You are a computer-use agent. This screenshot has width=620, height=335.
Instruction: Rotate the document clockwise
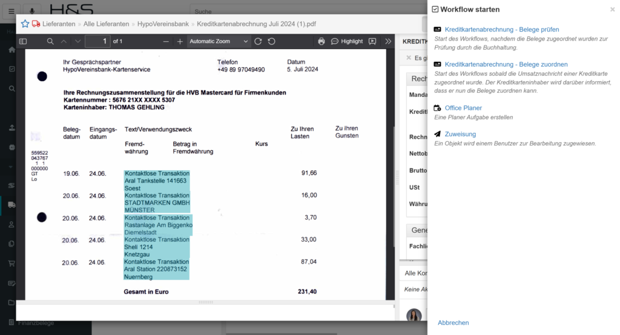pos(258,41)
